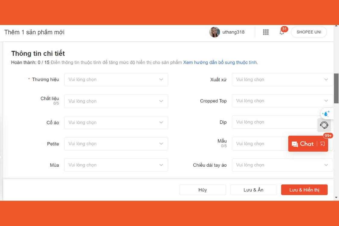Open the Chất liệu dropdown
This screenshot has height=226, width=339.
pyautogui.click(x=116, y=101)
